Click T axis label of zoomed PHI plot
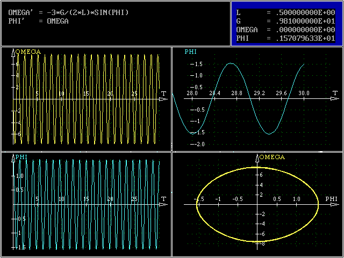 [335, 93]
